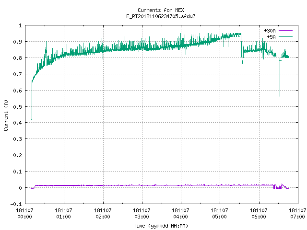Click the y-axis tick label 0.7
Viewport: 307px width, 230px height.
pos(17,74)
